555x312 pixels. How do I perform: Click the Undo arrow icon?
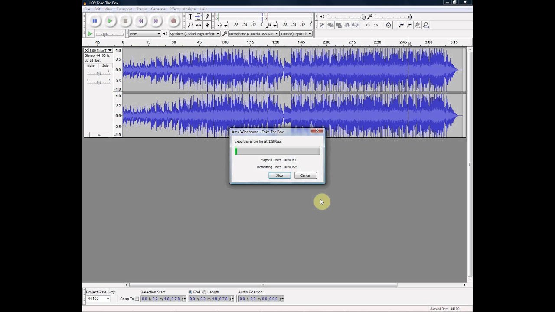pyautogui.click(x=368, y=25)
